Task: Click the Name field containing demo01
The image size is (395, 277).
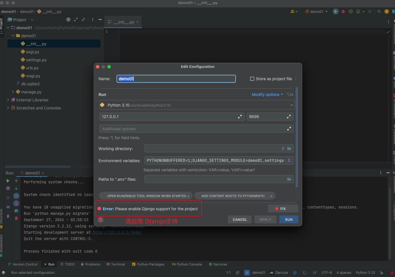Action: pos(176,79)
